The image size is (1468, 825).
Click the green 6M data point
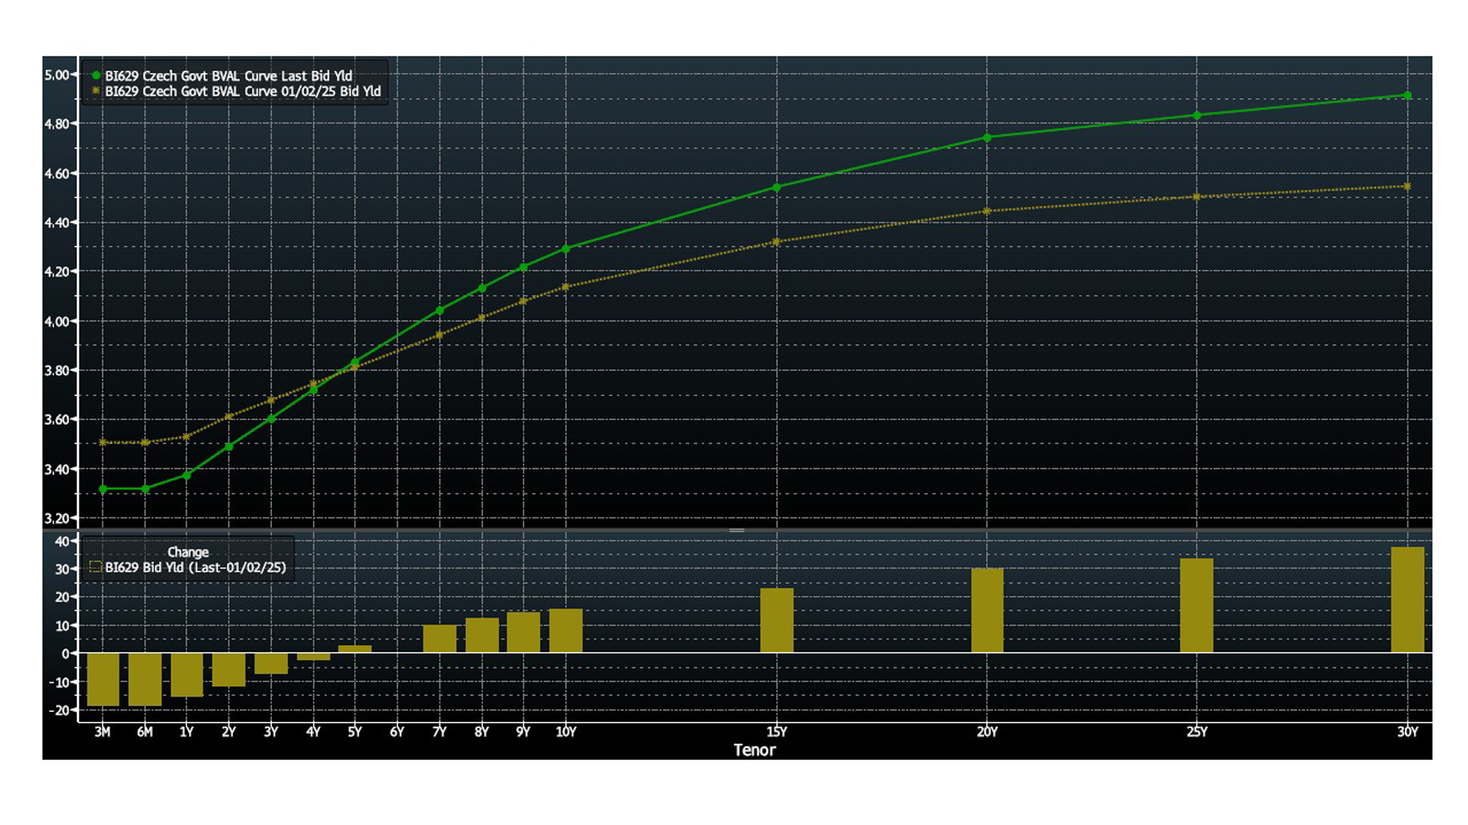(145, 489)
